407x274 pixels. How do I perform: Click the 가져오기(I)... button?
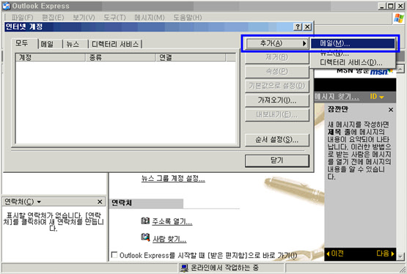tap(277, 100)
